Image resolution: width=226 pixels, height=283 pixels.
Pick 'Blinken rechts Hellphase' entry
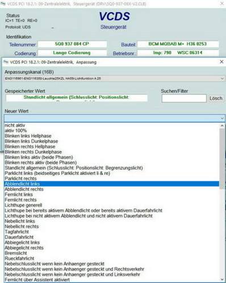[112, 147]
